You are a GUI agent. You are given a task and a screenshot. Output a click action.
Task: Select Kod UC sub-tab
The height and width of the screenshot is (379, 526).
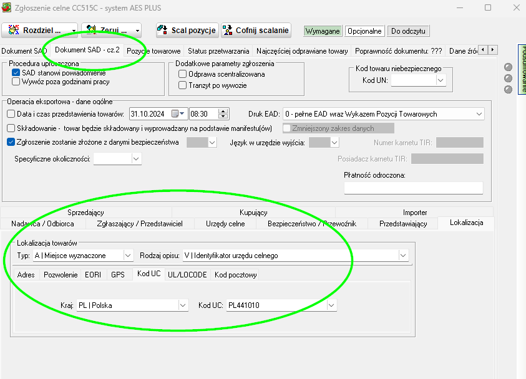pyautogui.click(x=149, y=274)
